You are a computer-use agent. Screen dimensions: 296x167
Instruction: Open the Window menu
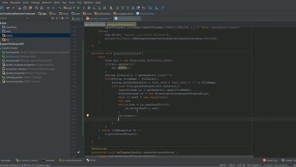coord(88,2)
